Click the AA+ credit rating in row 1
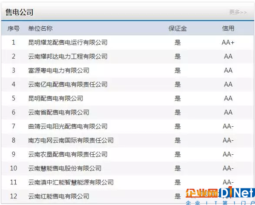Image resolution: width=255 pixels, height=205 pixels. tap(228, 42)
